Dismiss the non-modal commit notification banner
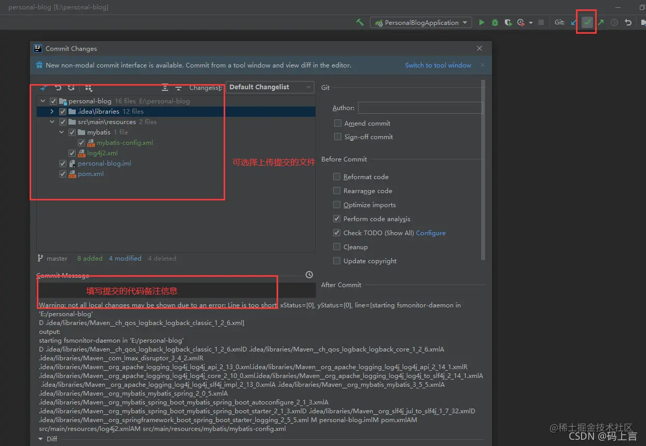Viewport: 646px width, 446px height. click(x=483, y=65)
